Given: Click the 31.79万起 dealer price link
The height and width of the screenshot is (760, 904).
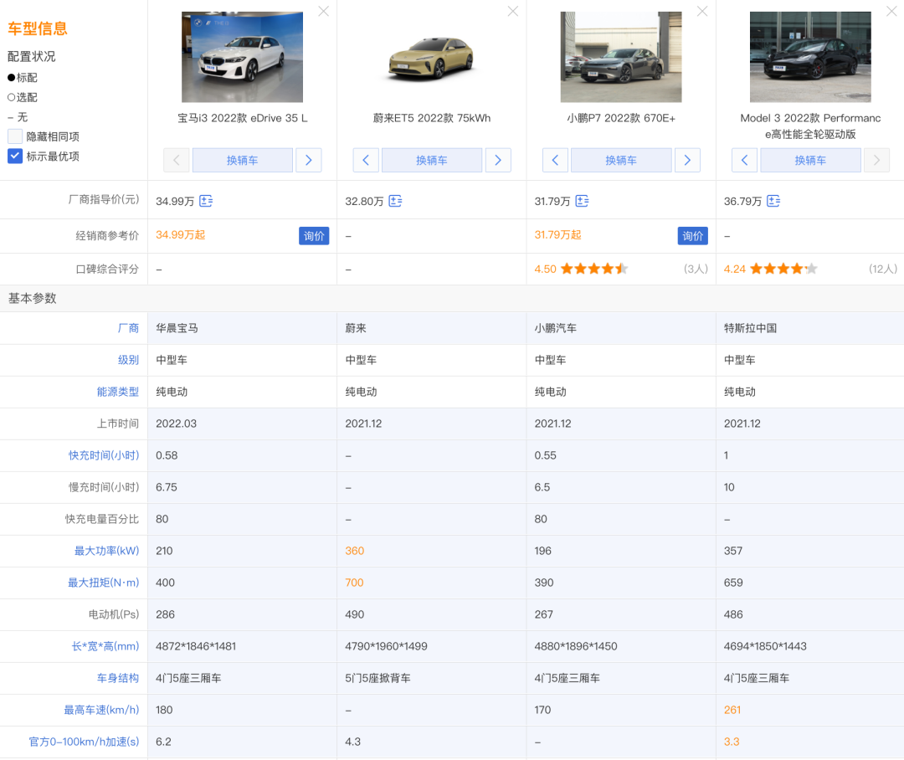Looking at the screenshot, I should (x=557, y=234).
